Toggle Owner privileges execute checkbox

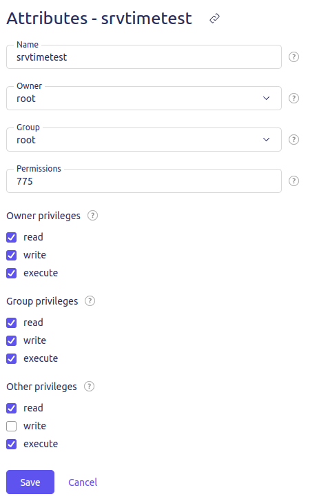pos(12,273)
